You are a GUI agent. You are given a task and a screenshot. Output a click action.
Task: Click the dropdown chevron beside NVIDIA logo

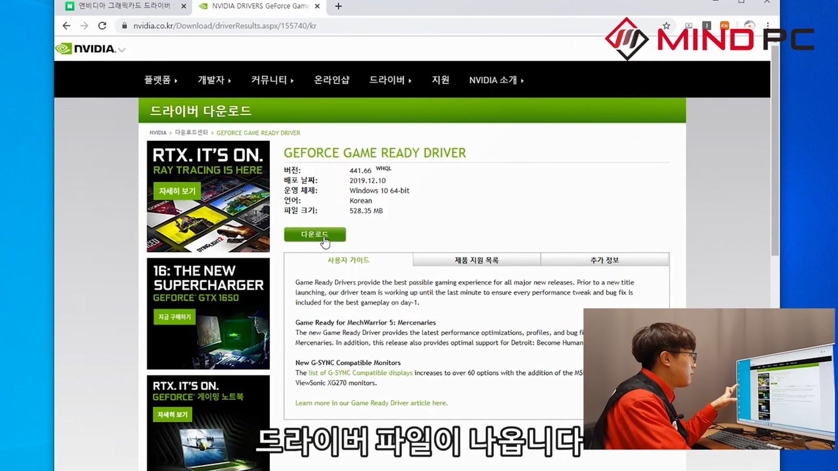[122, 50]
